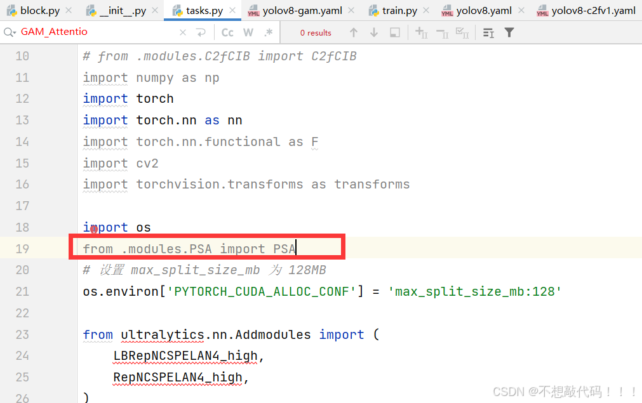Click line number 23 in gutter
642x403 pixels.
22,334
